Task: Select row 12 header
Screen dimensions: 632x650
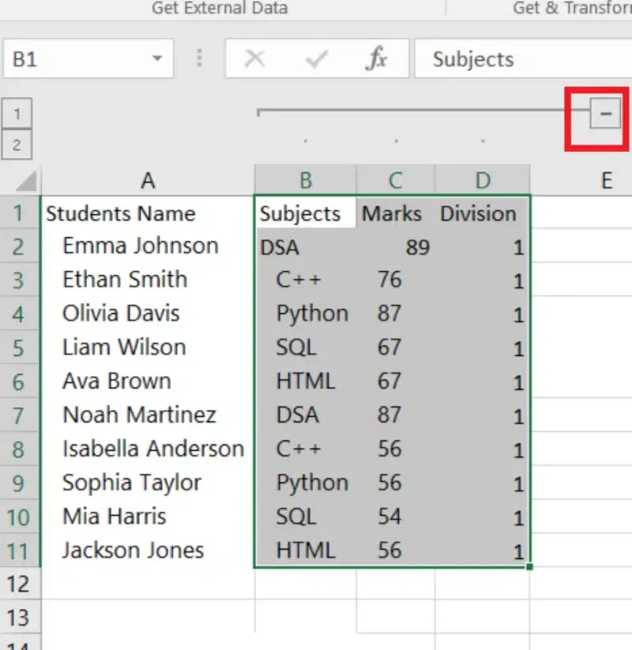Action: 20,584
